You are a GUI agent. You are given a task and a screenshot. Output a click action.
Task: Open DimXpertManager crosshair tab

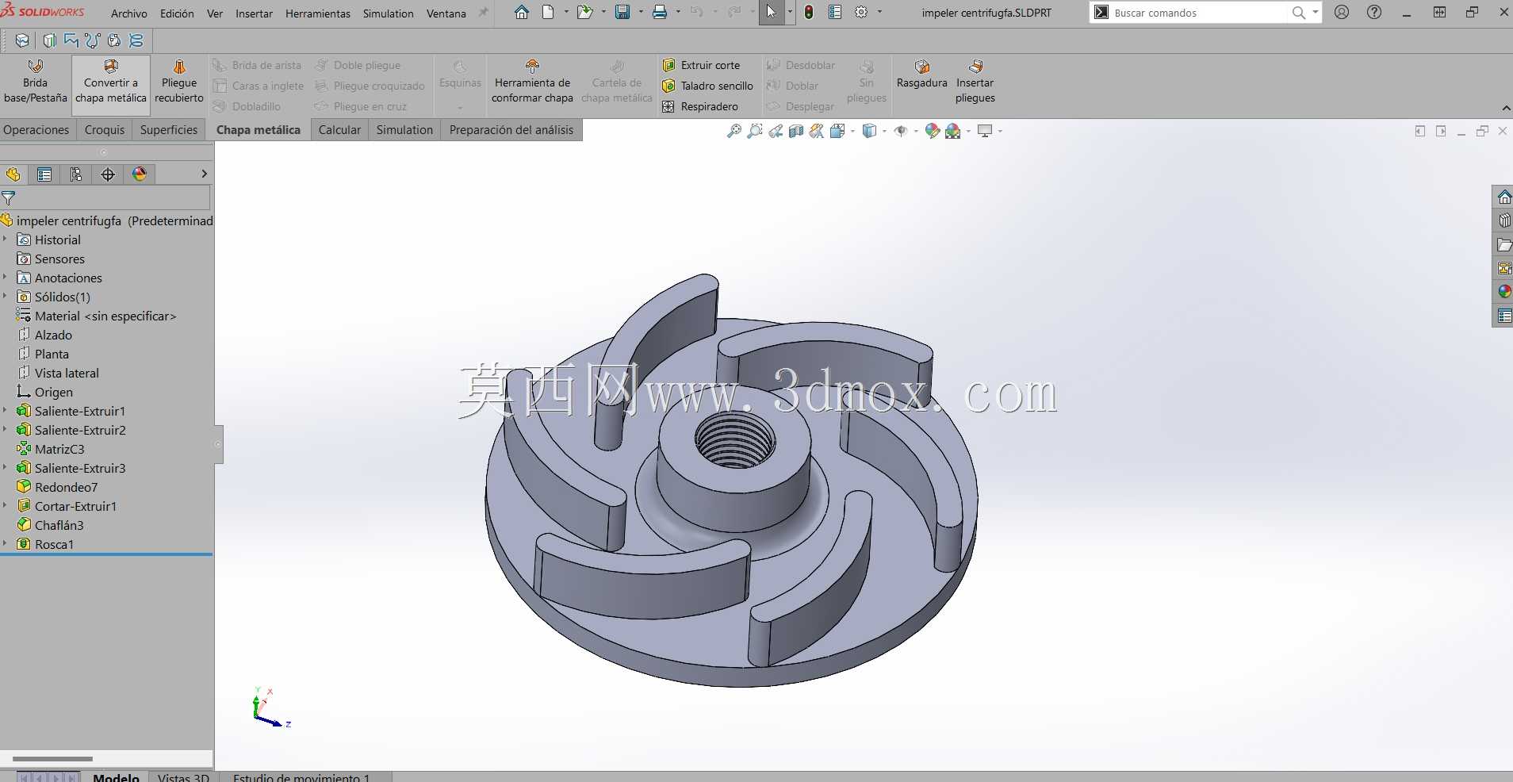[108, 174]
